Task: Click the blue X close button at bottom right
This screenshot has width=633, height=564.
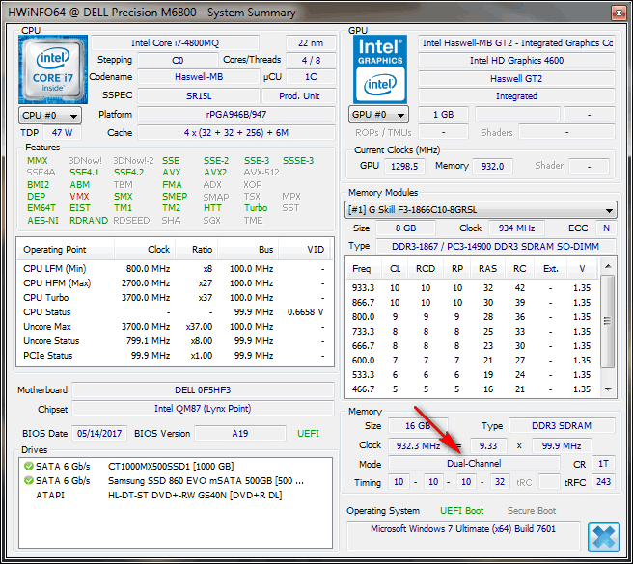Action: pyautogui.click(x=603, y=537)
